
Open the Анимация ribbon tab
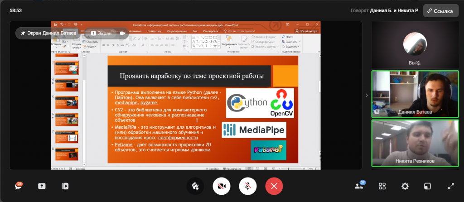135,31
